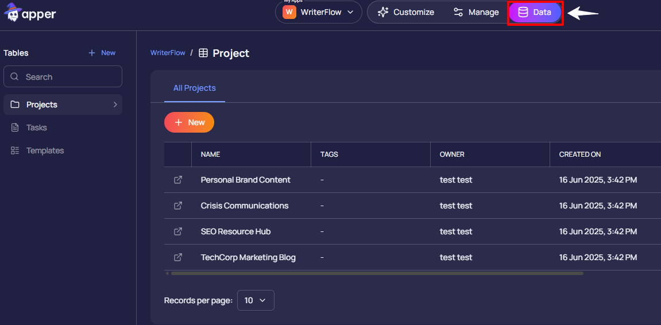Open the Records per page dropdown
This screenshot has height=325, width=661.
(256, 300)
